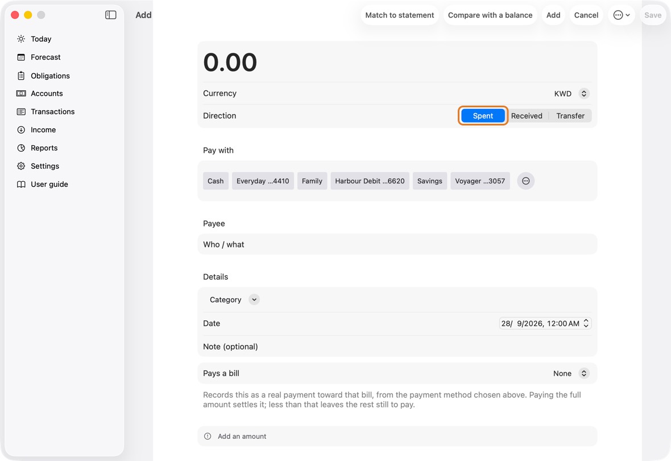671x461 pixels.
Task: Toggle the sidebar visibility icon
Action: click(110, 15)
